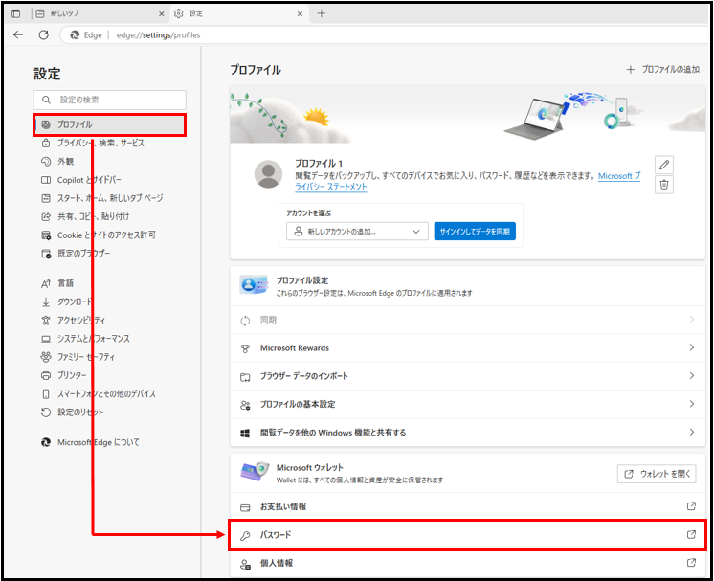Expand the 新しいアカウントの追加 dropdown
The width and height of the screenshot is (714, 581).
(x=357, y=232)
